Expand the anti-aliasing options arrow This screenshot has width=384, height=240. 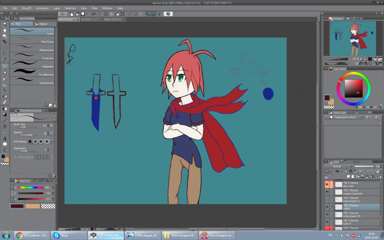click(51, 141)
